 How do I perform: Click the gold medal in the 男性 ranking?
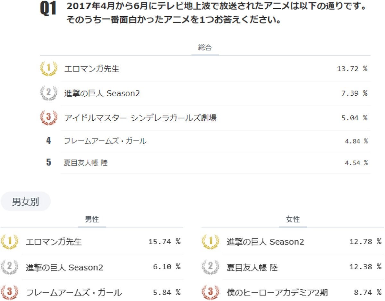point(9,241)
